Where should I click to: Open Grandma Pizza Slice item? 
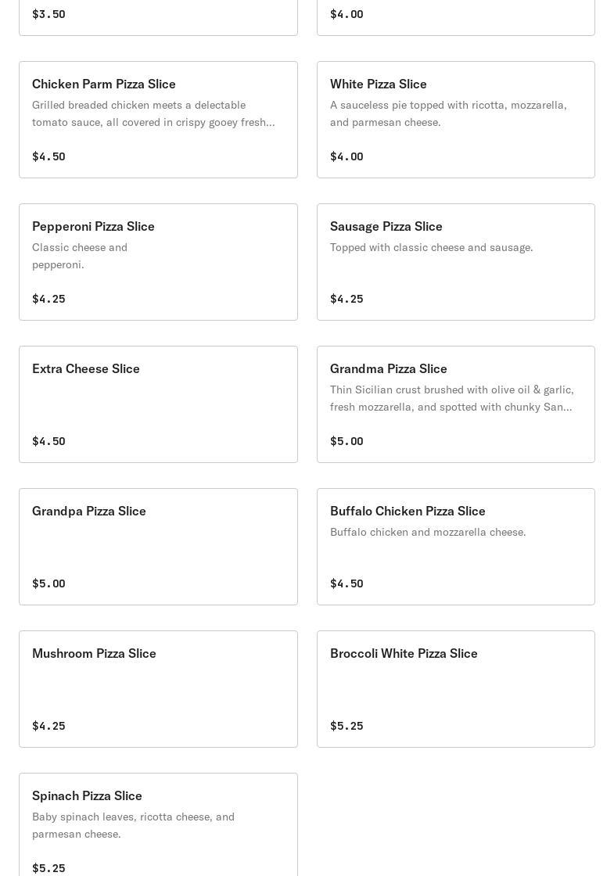(x=456, y=404)
